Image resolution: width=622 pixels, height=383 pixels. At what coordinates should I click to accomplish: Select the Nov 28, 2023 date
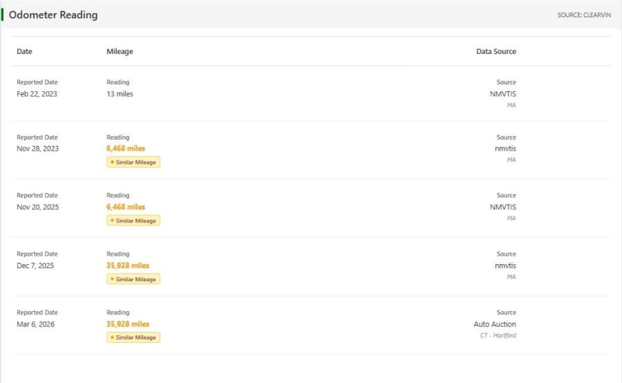click(38, 149)
